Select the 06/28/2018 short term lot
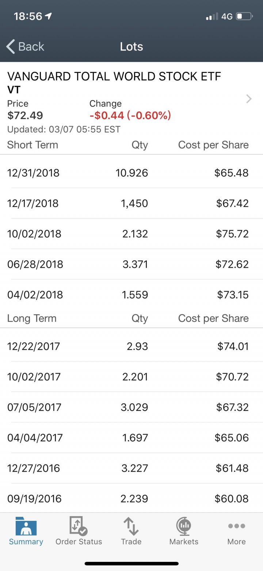This screenshot has width=263, height=571. click(131, 264)
